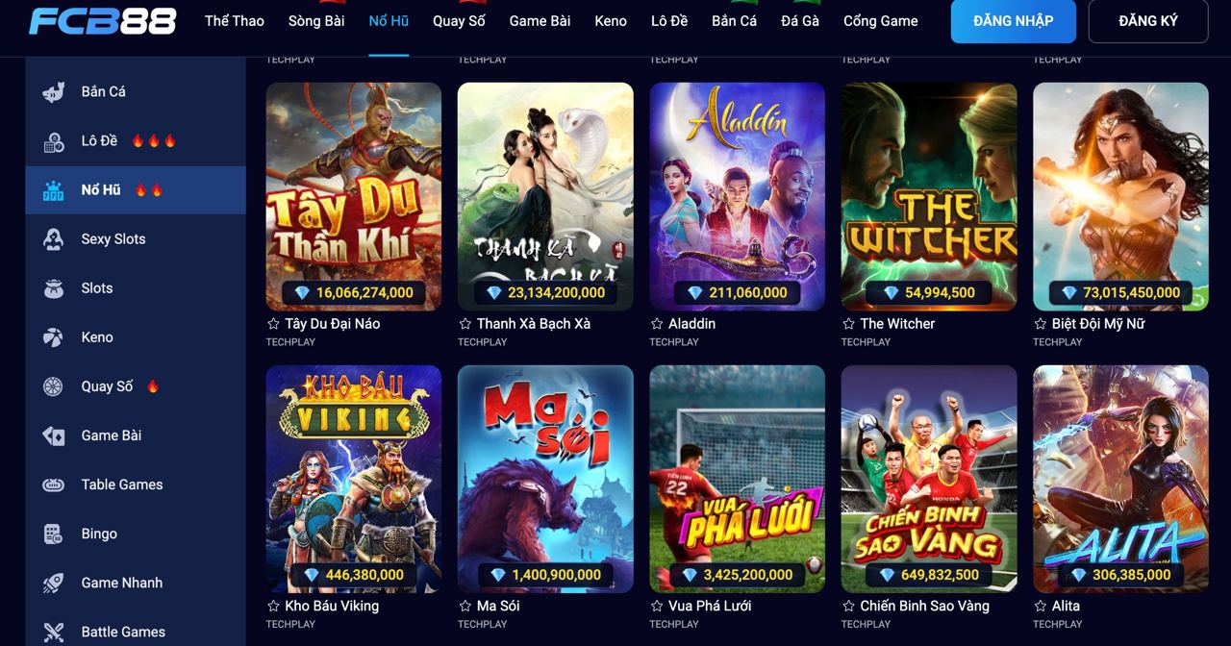
Task: Open the Bingo icon in sidebar
Action: (x=54, y=534)
